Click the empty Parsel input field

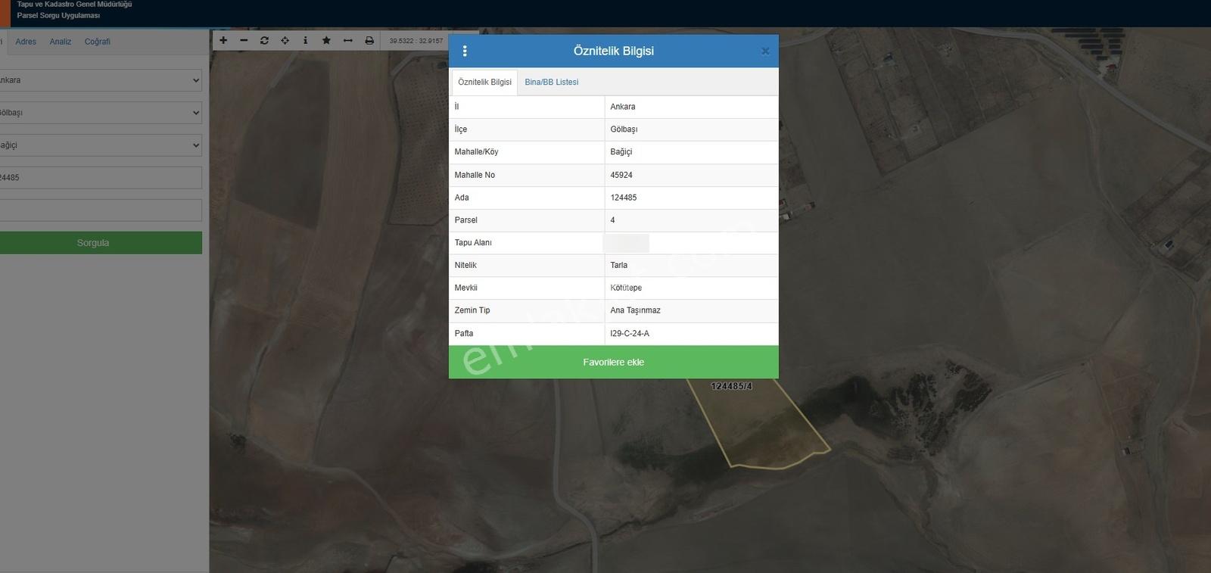coord(101,210)
